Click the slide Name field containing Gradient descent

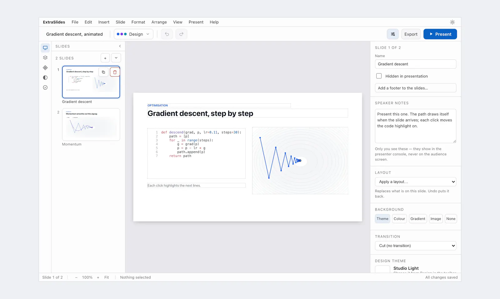click(416, 64)
